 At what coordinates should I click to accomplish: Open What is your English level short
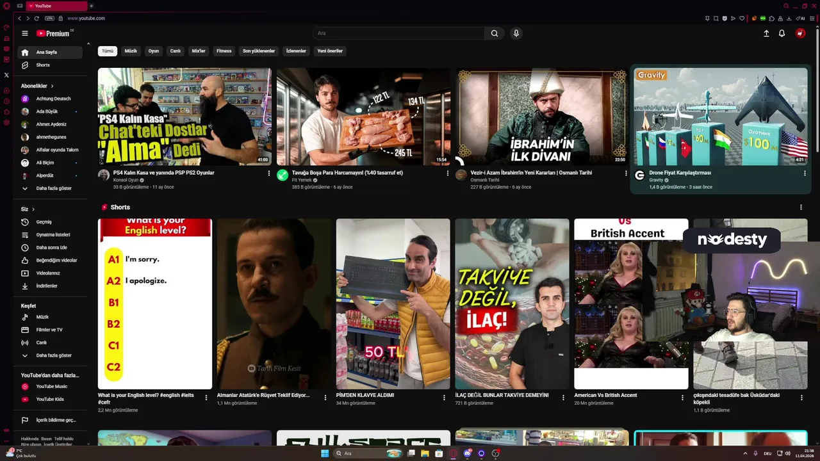(155, 304)
